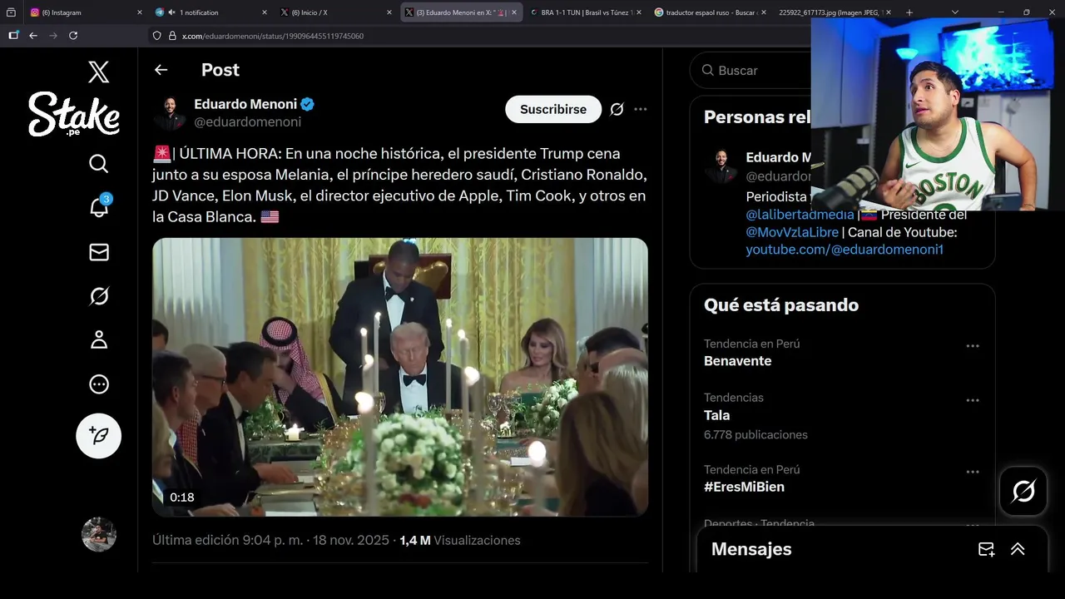Open the Messages envelope in sidebar
Viewport: 1065px width, 599px height.
click(x=99, y=252)
